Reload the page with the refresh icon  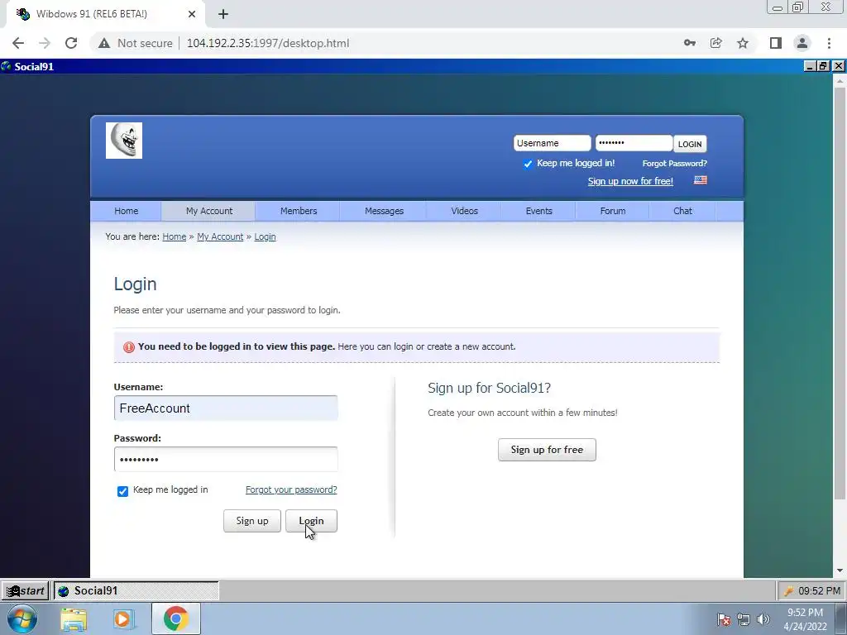(71, 43)
